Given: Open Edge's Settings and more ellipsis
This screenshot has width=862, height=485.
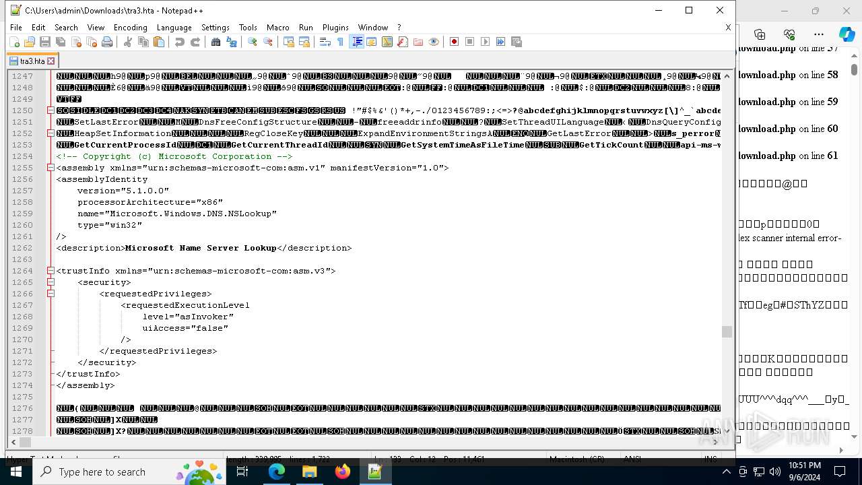Looking at the screenshot, I should [x=818, y=34].
